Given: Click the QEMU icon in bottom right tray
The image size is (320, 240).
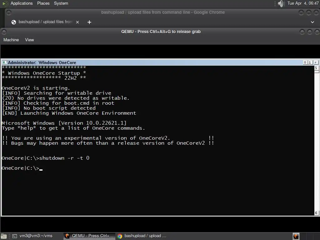Looking at the screenshot, I should pyautogui.click(x=296, y=236).
